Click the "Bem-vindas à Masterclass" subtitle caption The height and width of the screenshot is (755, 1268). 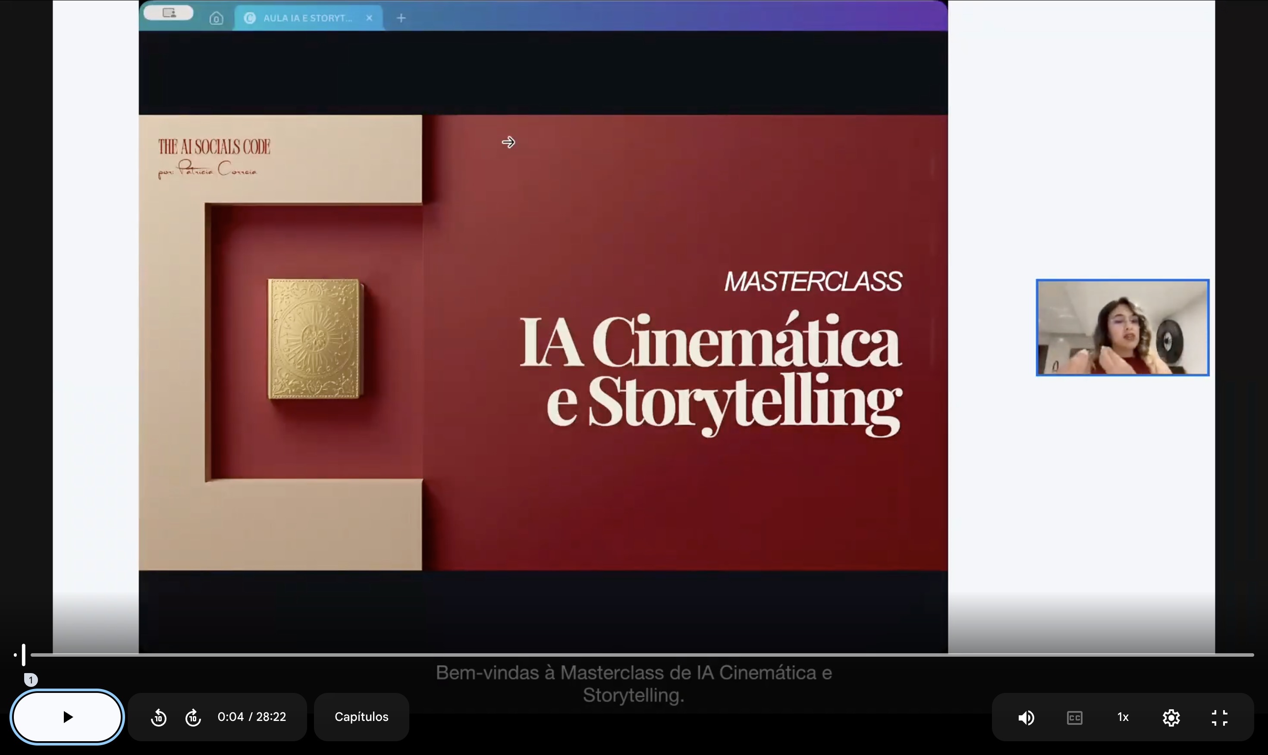point(634,683)
